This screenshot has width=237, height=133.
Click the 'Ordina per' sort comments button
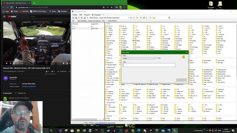point(21,93)
